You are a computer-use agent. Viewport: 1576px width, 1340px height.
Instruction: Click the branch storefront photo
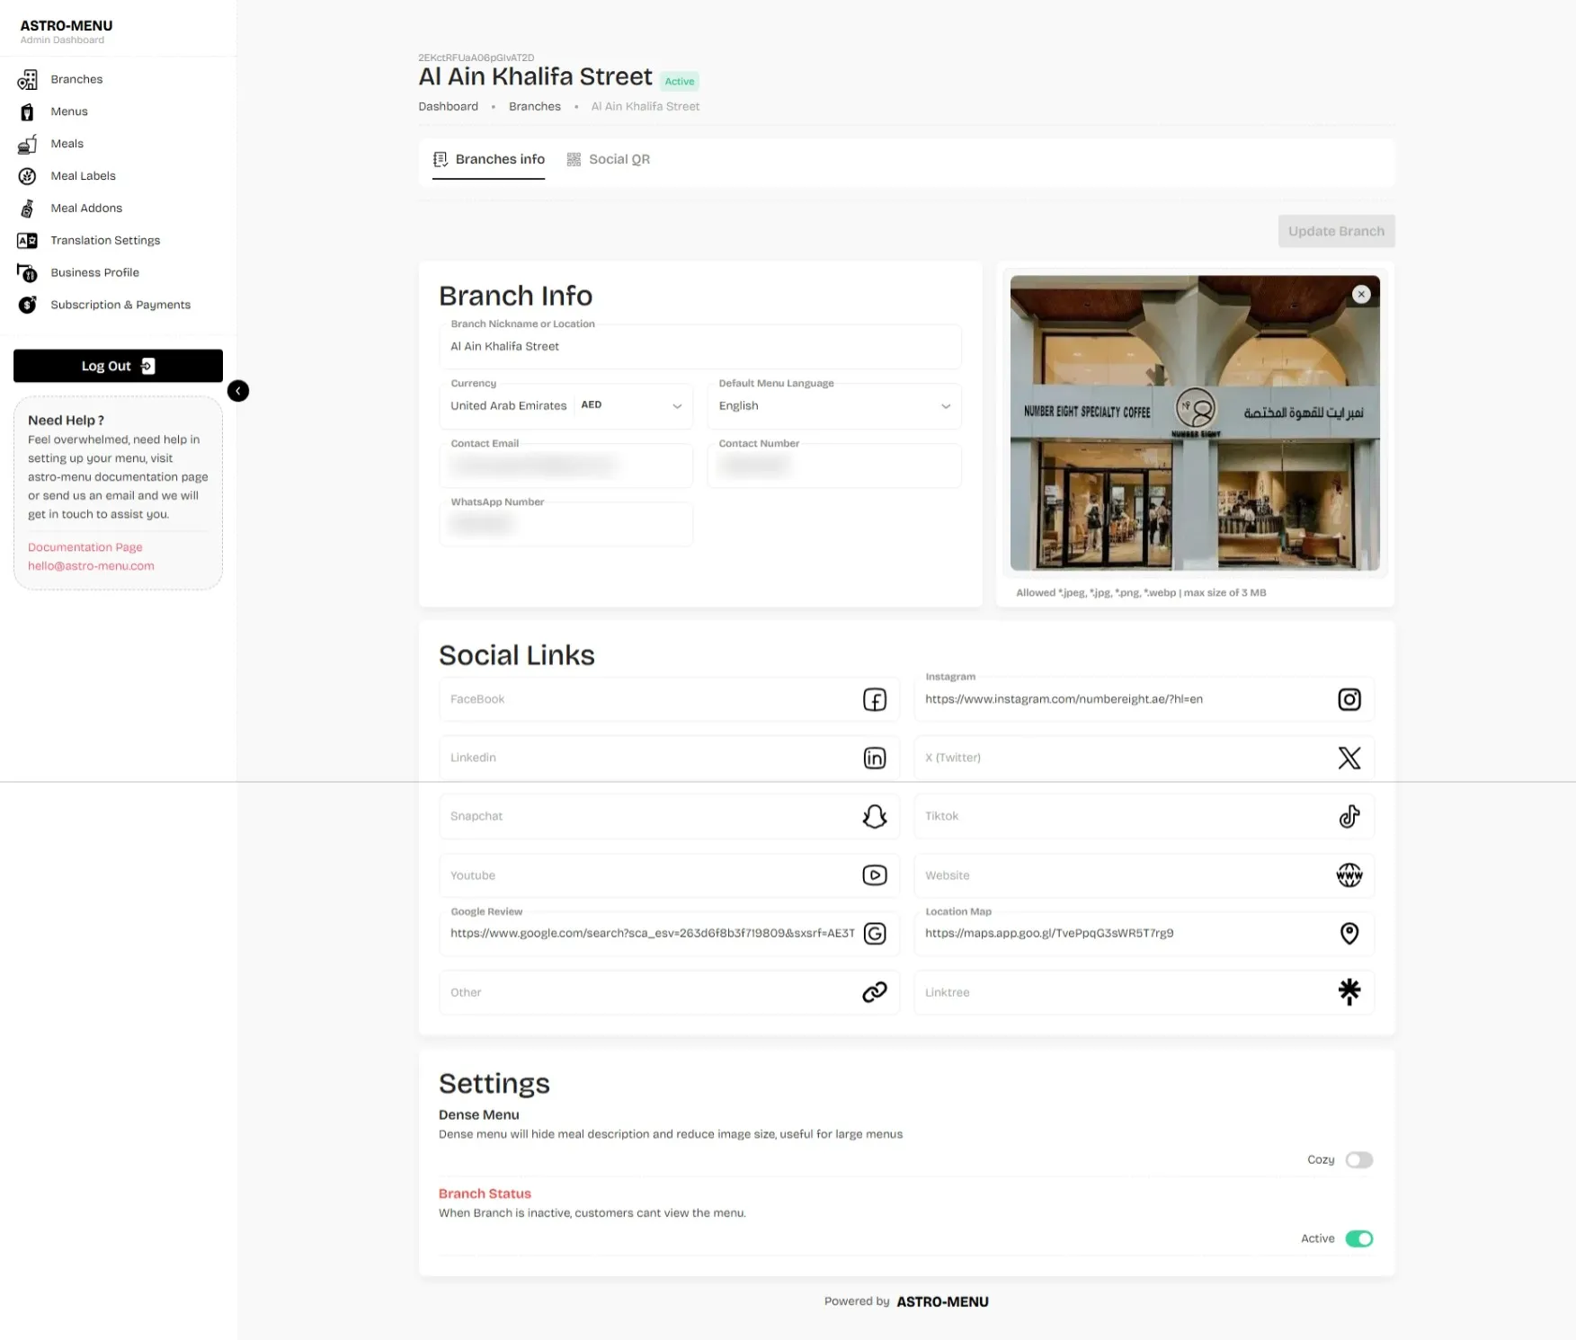coord(1195,423)
